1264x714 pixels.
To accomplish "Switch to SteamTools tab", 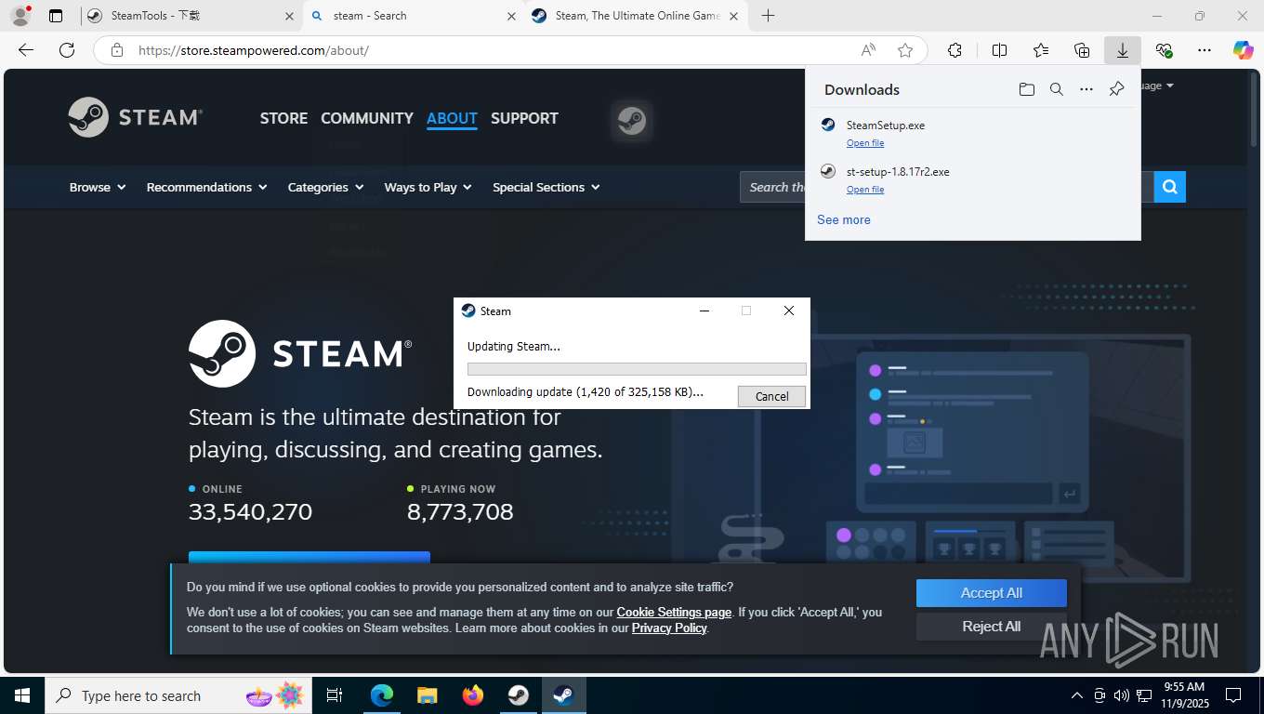I will pos(190,16).
